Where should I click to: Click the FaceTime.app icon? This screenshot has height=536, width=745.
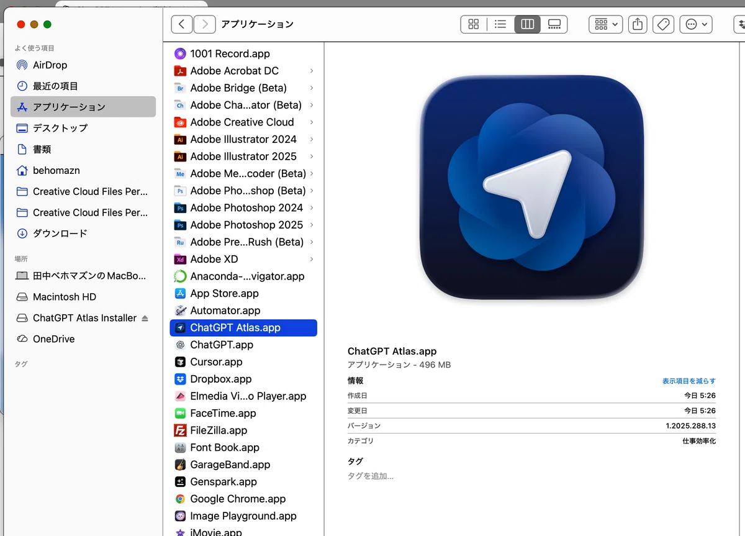pos(180,413)
